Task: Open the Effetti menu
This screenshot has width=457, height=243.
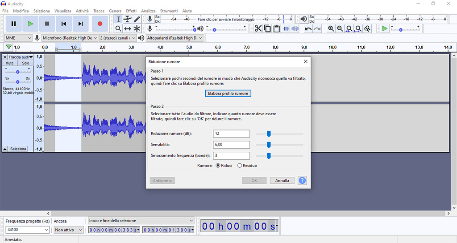Action: click(131, 11)
